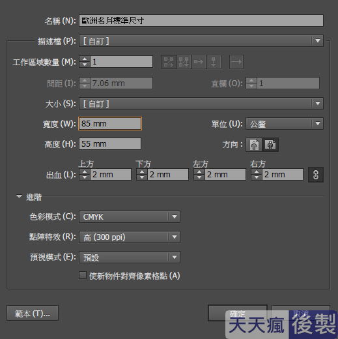338x339 pixels.
Task: Click the arrange by row icon
Action: point(199,62)
